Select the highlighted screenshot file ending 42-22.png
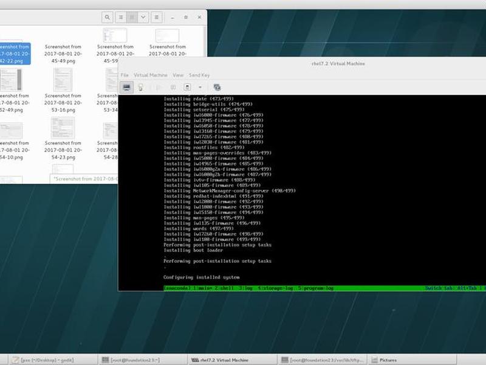This screenshot has height=365, width=486. click(15, 54)
